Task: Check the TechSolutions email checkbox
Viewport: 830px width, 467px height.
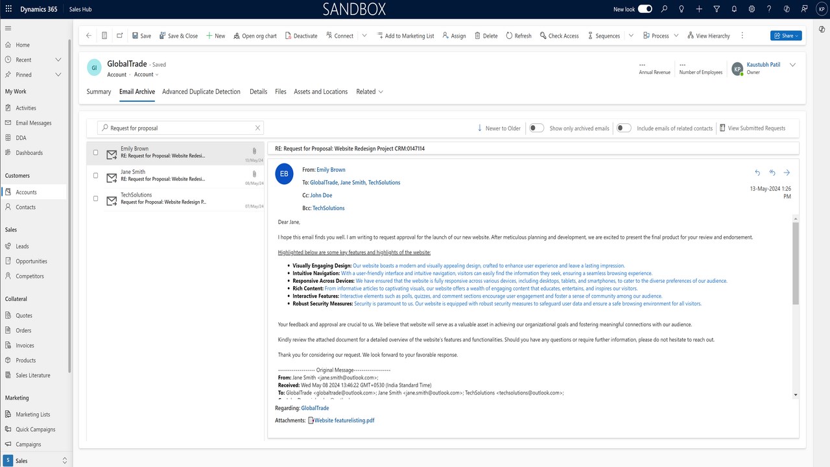Action: click(96, 198)
